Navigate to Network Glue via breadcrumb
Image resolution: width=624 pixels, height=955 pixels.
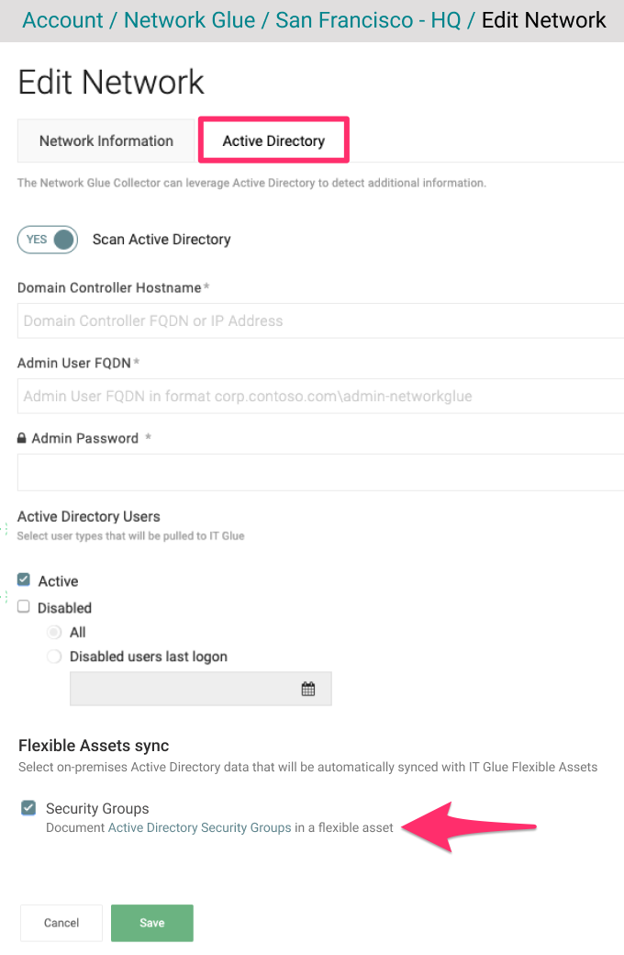pos(189,19)
